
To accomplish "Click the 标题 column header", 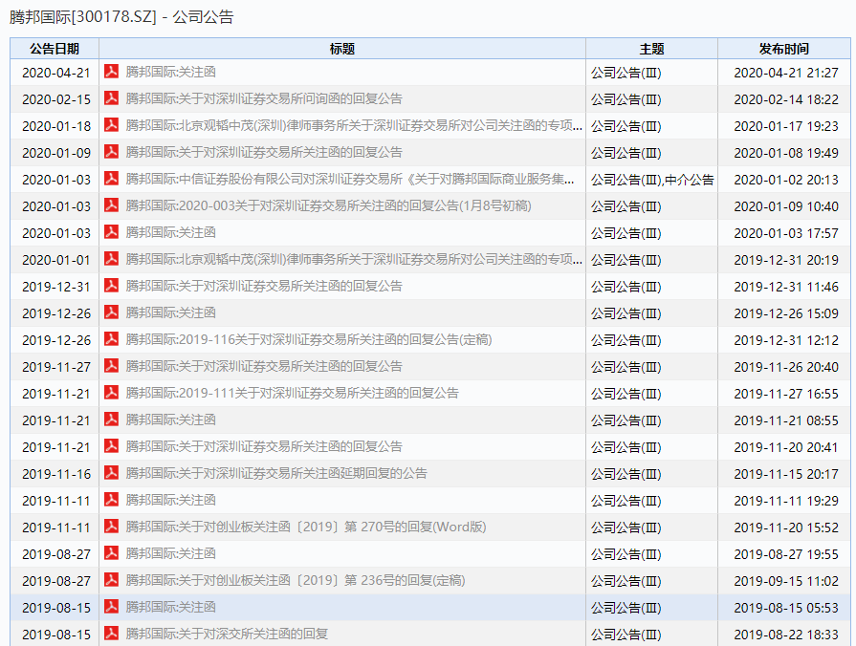I will click(x=342, y=49).
